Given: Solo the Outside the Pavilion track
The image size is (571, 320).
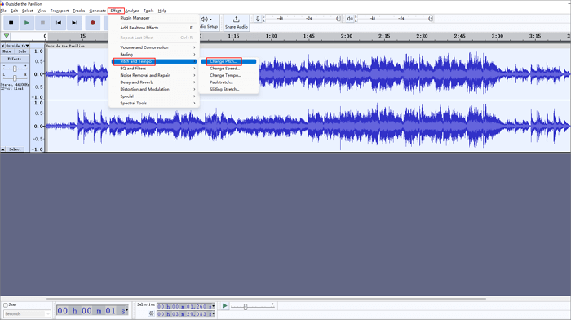Looking at the screenshot, I should (22, 51).
